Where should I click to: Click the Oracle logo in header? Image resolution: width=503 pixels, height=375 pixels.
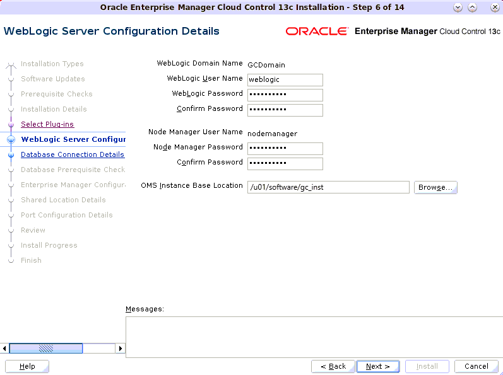(x=317, y=31)
